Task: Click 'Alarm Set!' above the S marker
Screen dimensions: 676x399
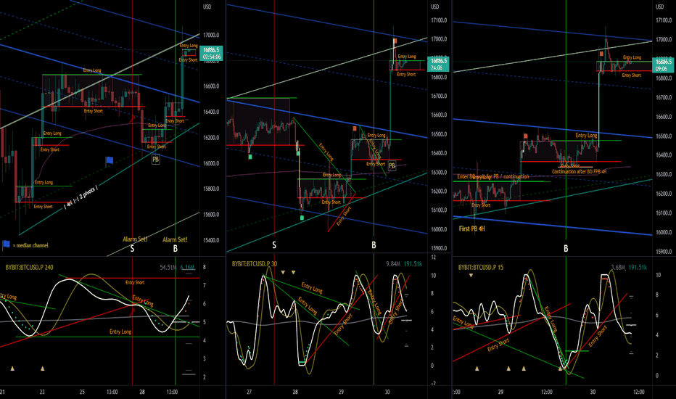Action: tap(136, 239)
